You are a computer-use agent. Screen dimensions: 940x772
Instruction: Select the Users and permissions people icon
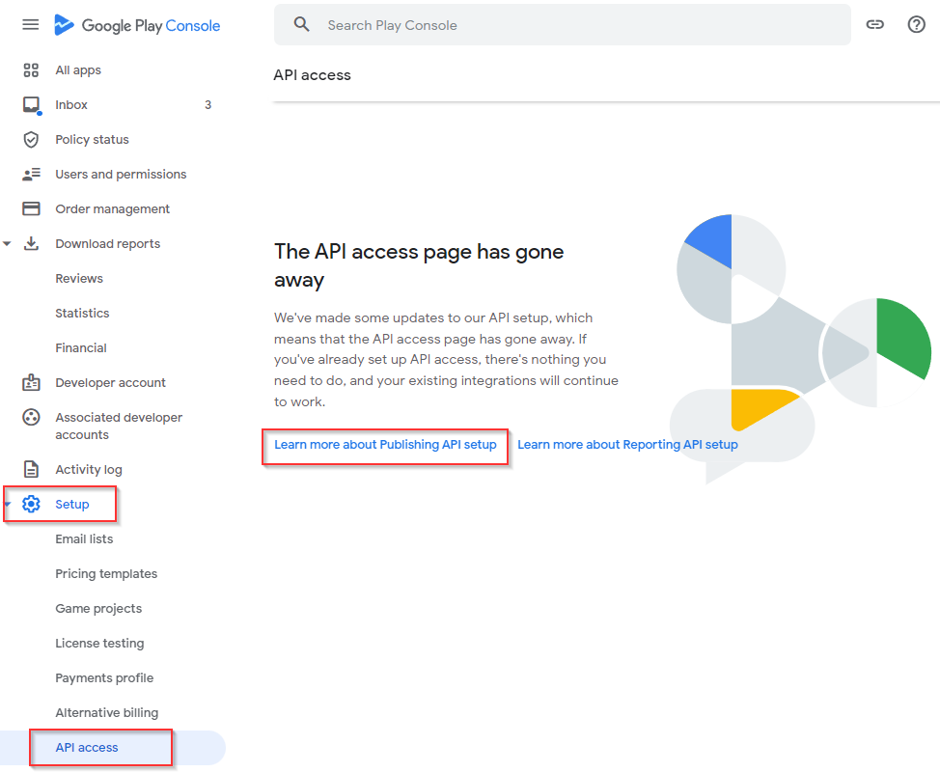tap(32, 174)
